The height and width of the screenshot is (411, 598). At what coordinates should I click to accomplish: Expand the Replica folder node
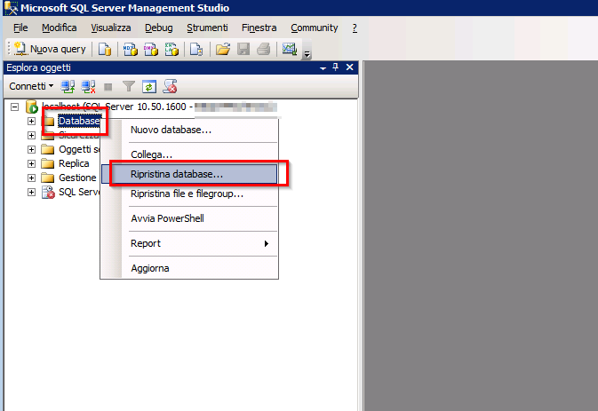tap(31, 164)
